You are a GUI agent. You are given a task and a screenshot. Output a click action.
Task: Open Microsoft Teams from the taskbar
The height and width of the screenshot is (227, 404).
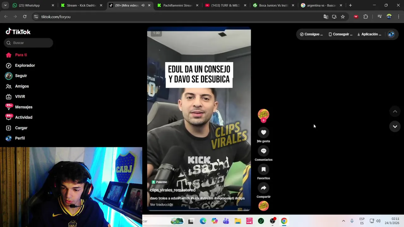pyautogui.click(x=226, y=221)
